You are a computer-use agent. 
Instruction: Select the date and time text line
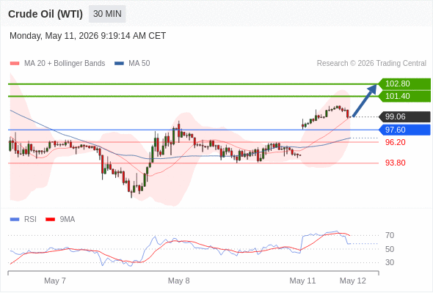pos(87,36)
